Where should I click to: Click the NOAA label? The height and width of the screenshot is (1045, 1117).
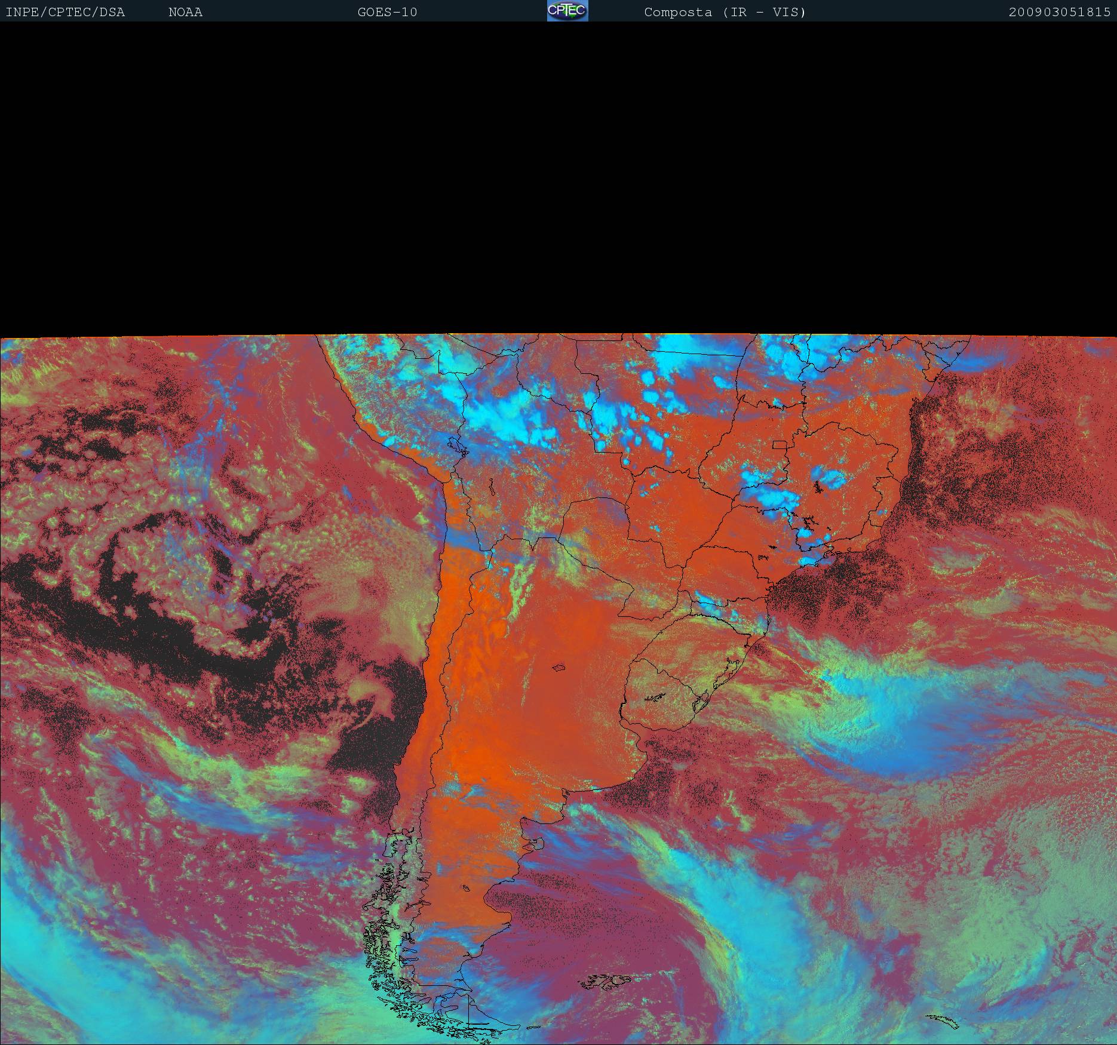click(x=186, y=12)
